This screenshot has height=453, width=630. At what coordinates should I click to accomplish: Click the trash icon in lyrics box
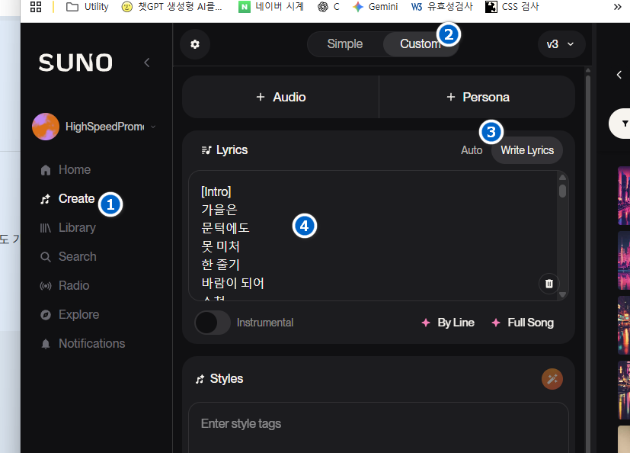coord(548,284)
